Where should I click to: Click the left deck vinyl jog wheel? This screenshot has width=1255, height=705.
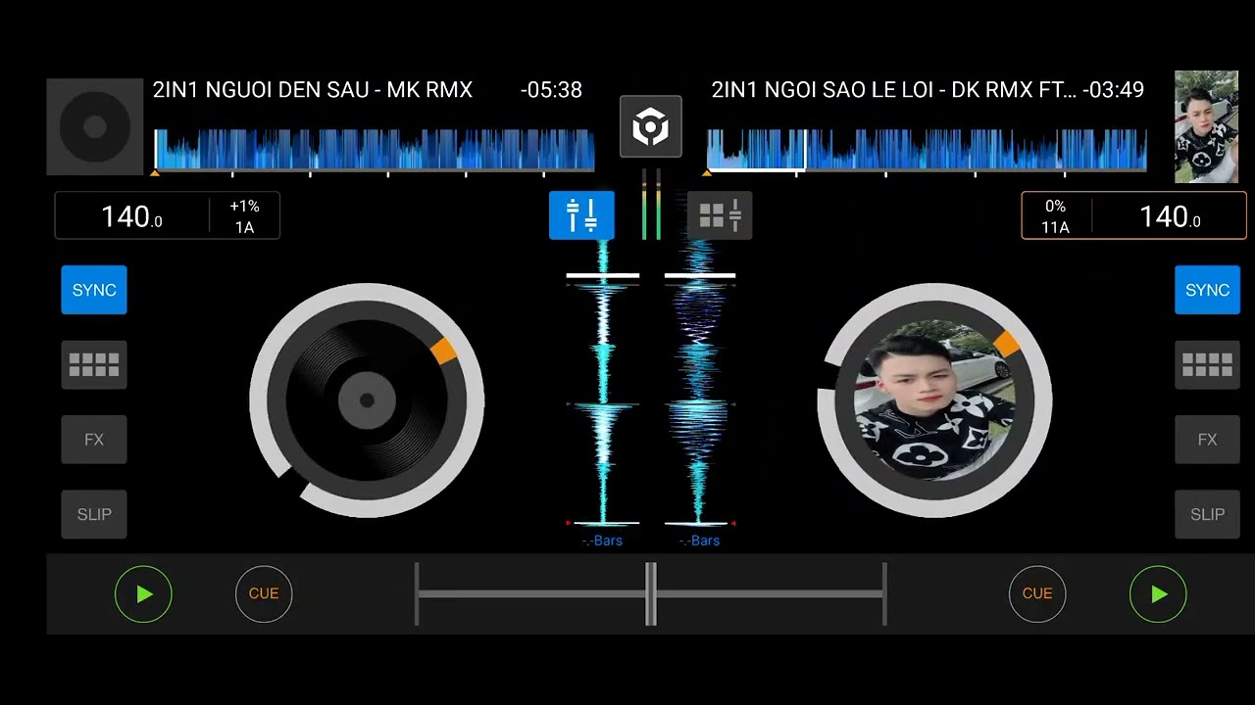click(367, 399)
